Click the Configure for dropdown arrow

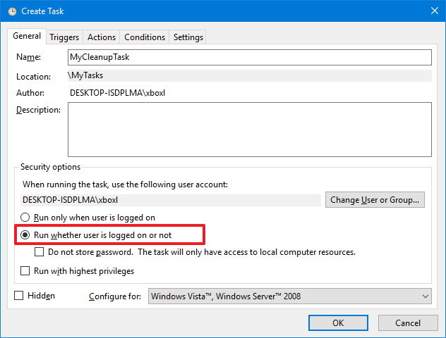423,296
